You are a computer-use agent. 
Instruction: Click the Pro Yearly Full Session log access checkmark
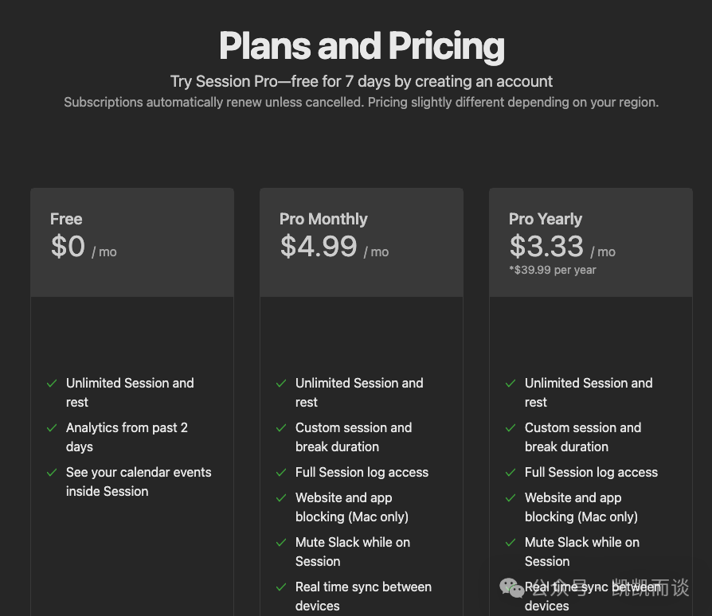click(511, 473)
